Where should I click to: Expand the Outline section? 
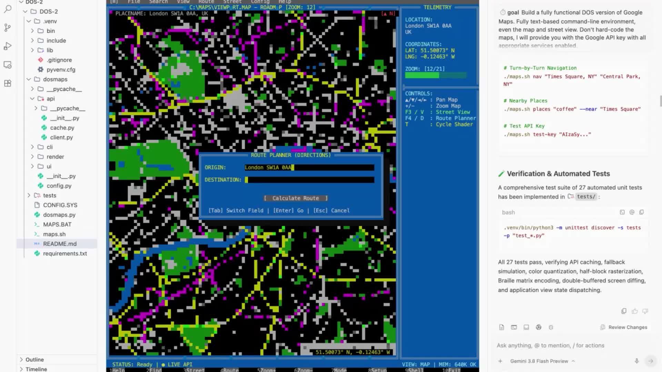coord(34,360)
